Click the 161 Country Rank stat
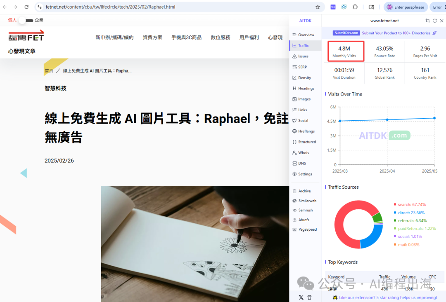Screen dimensions: 446x302 pos(425,73)
